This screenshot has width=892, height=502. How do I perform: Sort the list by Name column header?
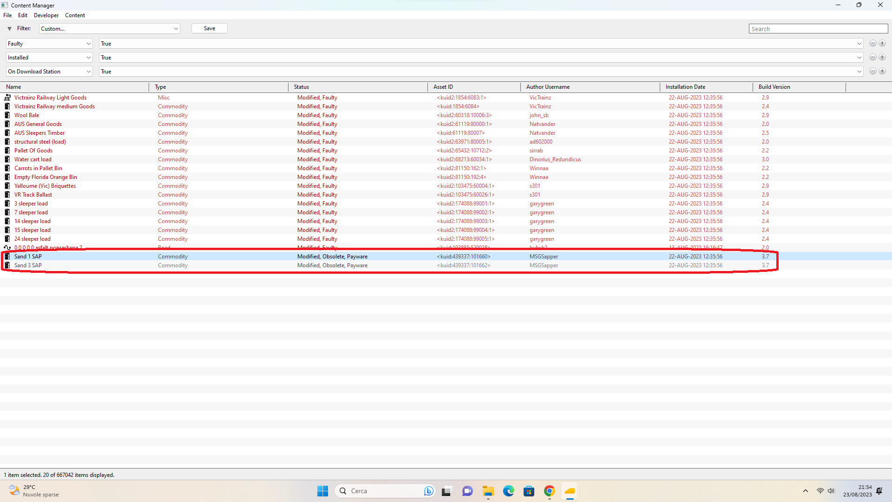point(74,87)
